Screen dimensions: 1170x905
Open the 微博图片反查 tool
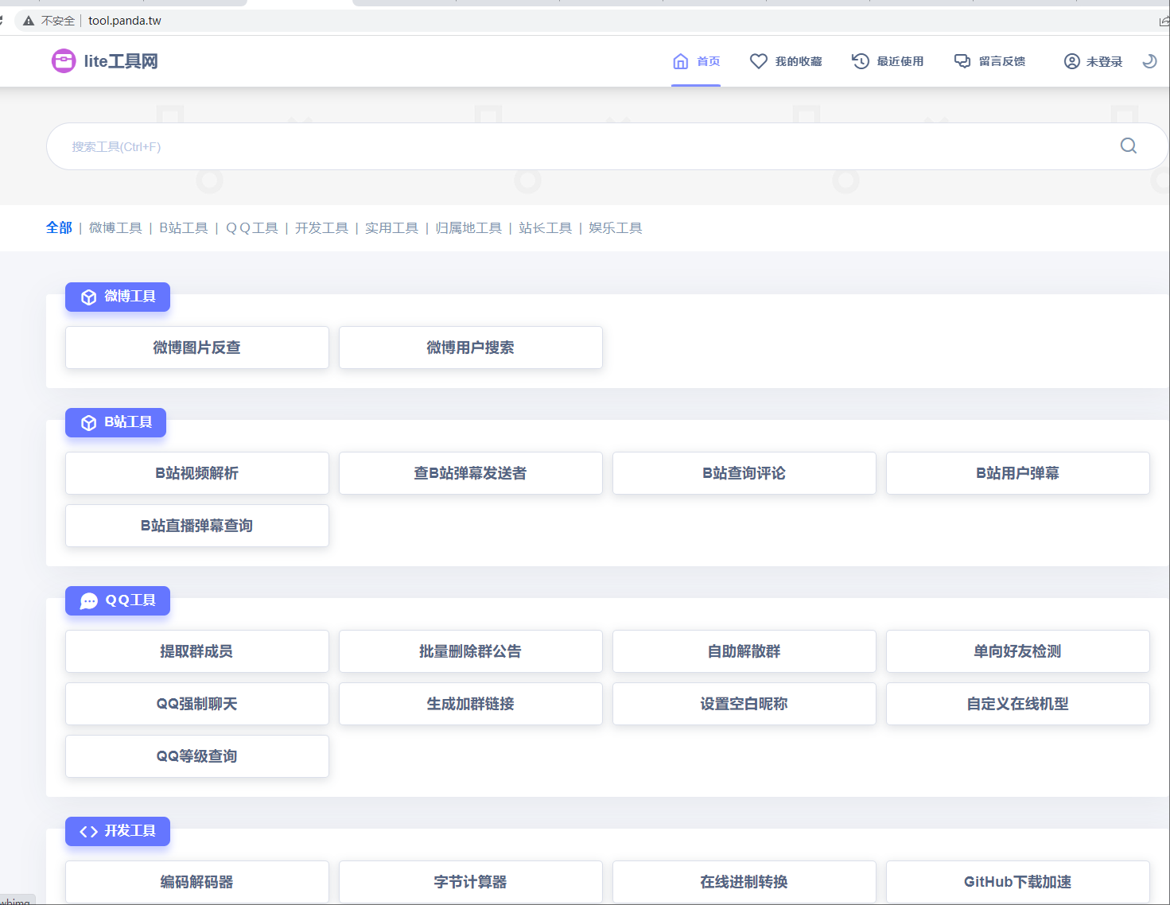197,348
